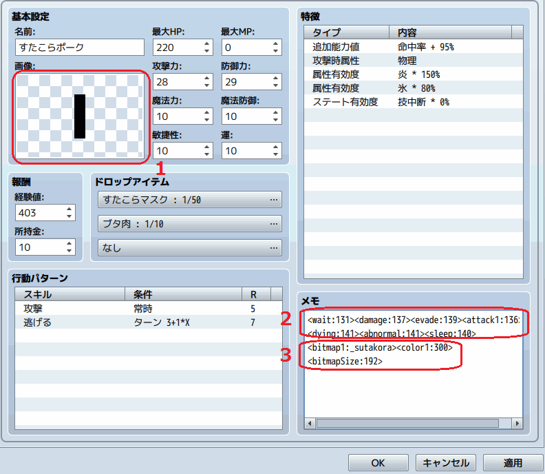Decrease 所持金 with the down arrow
Screen dimensions: 545x474
coord(70,251)
